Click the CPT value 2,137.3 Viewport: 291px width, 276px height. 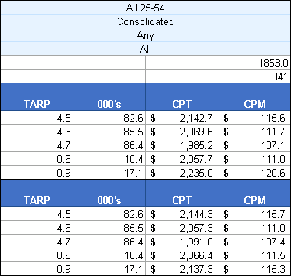pyautogui.click(x=182, y=269)
